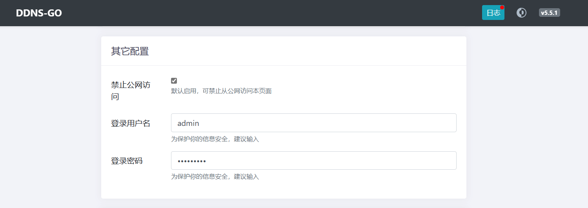The height and width of the screenshot is (208, 588).
Task: Click the red notification dot on 日志
Action: coord(502,7)
